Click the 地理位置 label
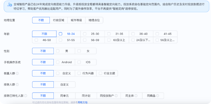The image size is (211, 104). point(9,20)
